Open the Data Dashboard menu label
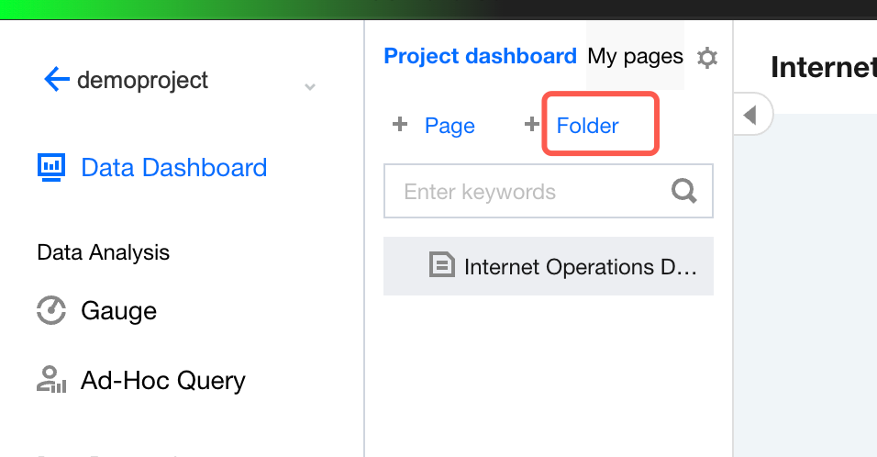The height and width of the screenshot is (457, 877). coord(173,168)
